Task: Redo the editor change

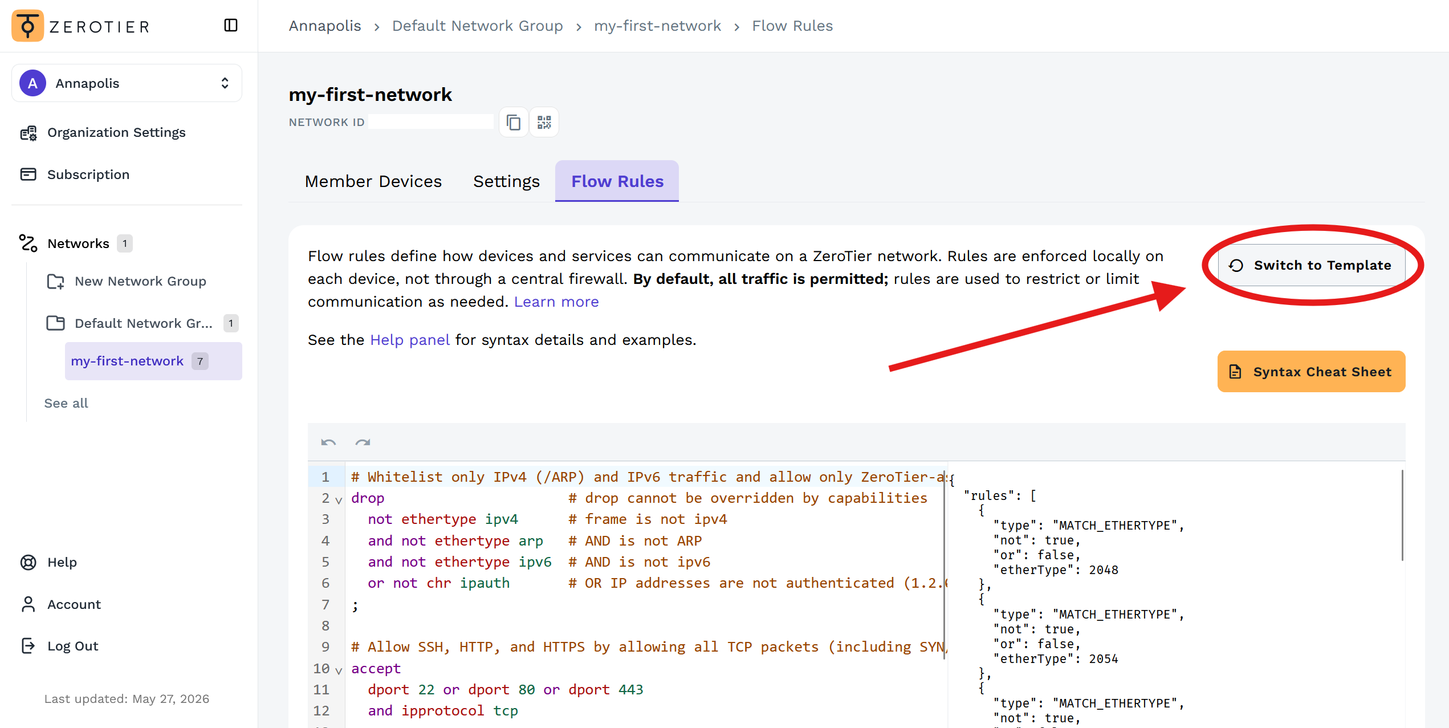Action: 363,442
